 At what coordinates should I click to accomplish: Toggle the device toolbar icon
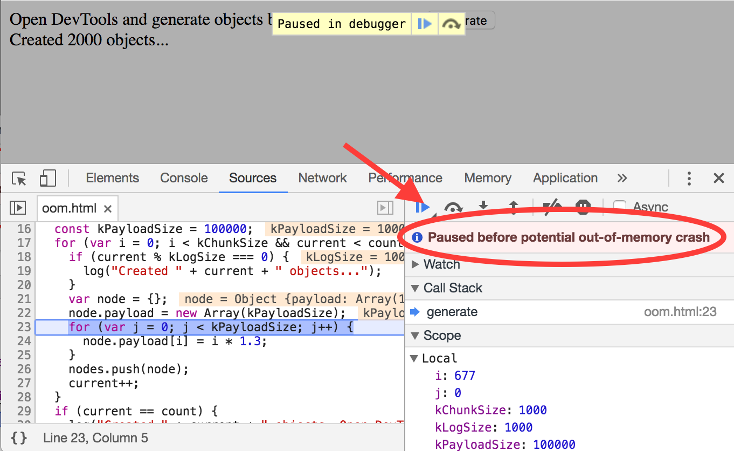coord(47,178)
